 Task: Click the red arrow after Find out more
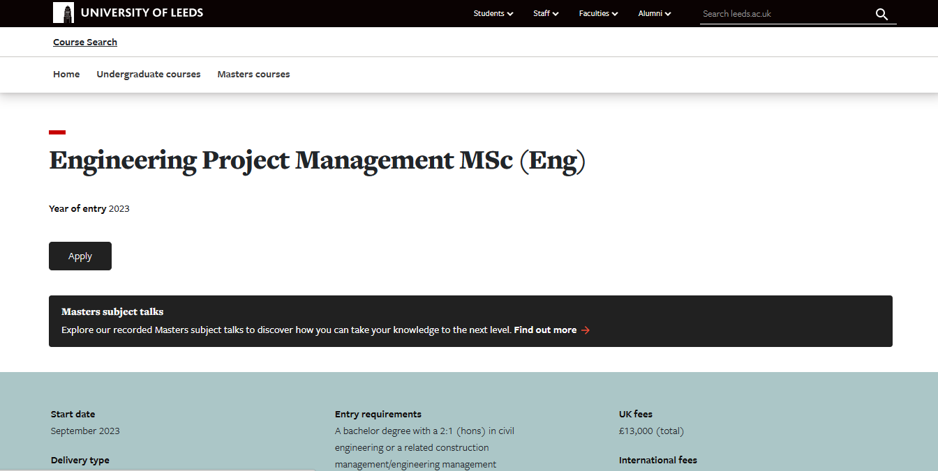(x=586, y=330)
